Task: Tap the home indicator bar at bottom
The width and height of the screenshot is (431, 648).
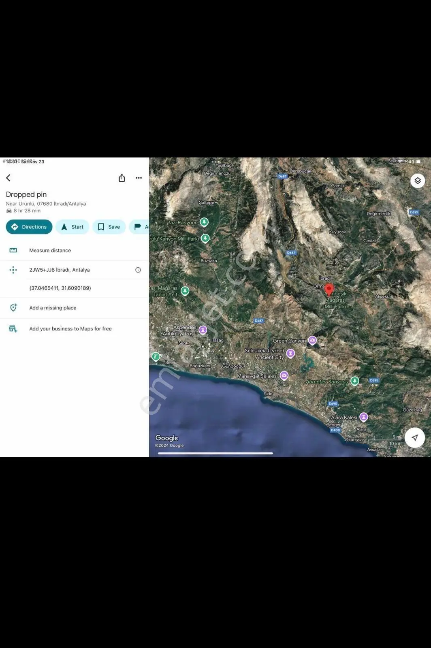Action: point(215,453)
